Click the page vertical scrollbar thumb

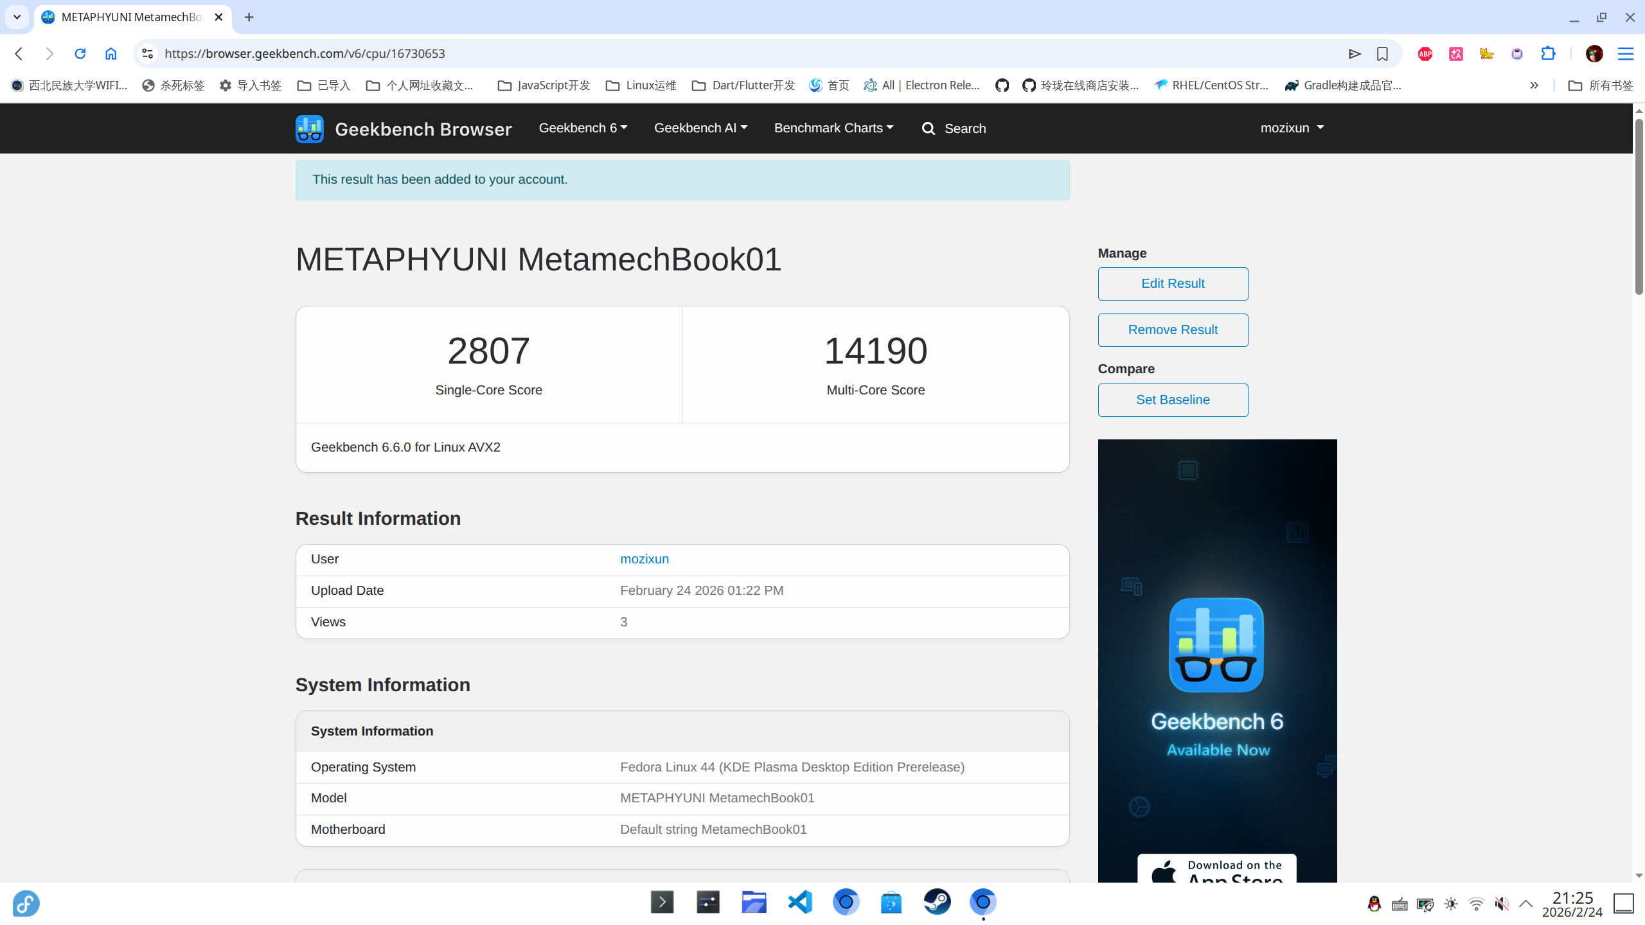(x=1639, y=206)
